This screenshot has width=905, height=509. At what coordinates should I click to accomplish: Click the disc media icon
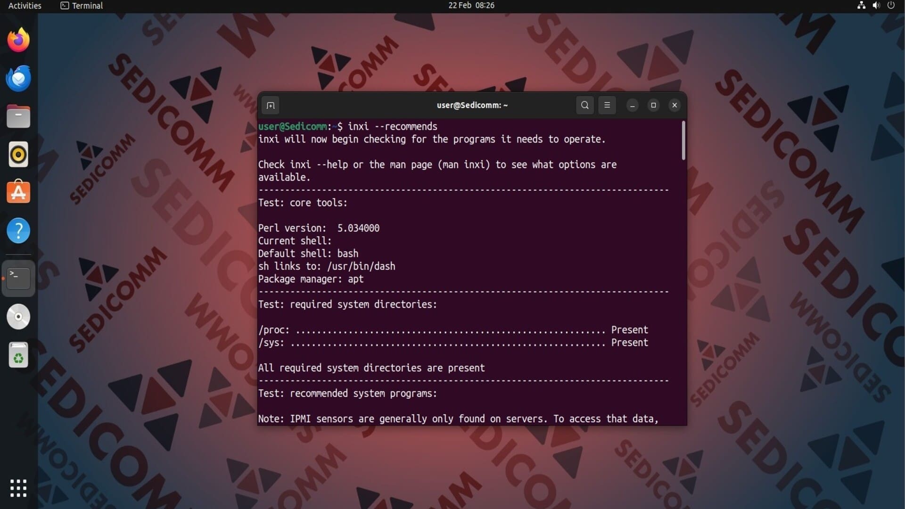(18, 317)
